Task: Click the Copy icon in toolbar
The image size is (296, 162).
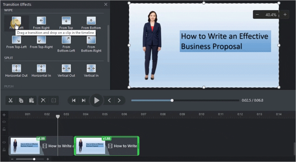Action: [x=21, y=100]
